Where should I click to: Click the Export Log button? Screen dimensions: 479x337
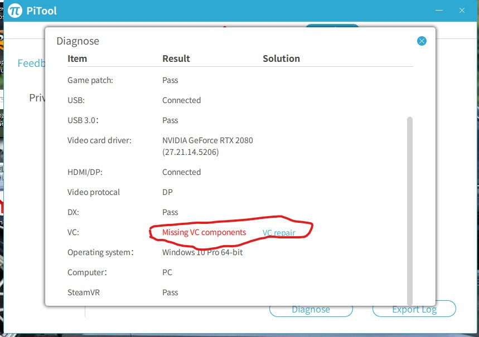point(414,309)
